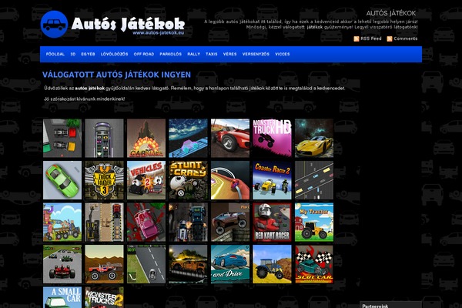
Task: Select the VICCES menu item
Action: (283, 54)
